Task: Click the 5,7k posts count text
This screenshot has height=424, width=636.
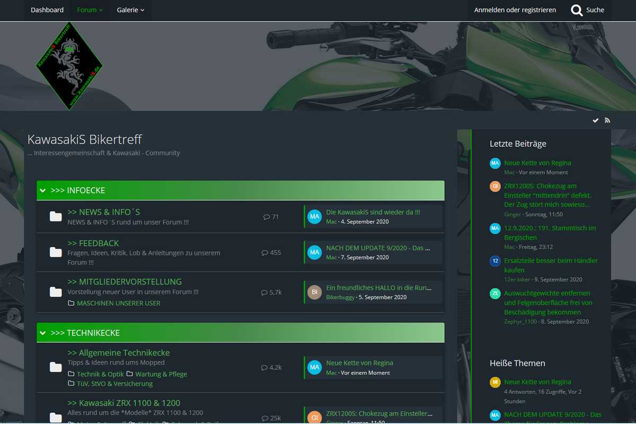Action: tap(276, 293)
